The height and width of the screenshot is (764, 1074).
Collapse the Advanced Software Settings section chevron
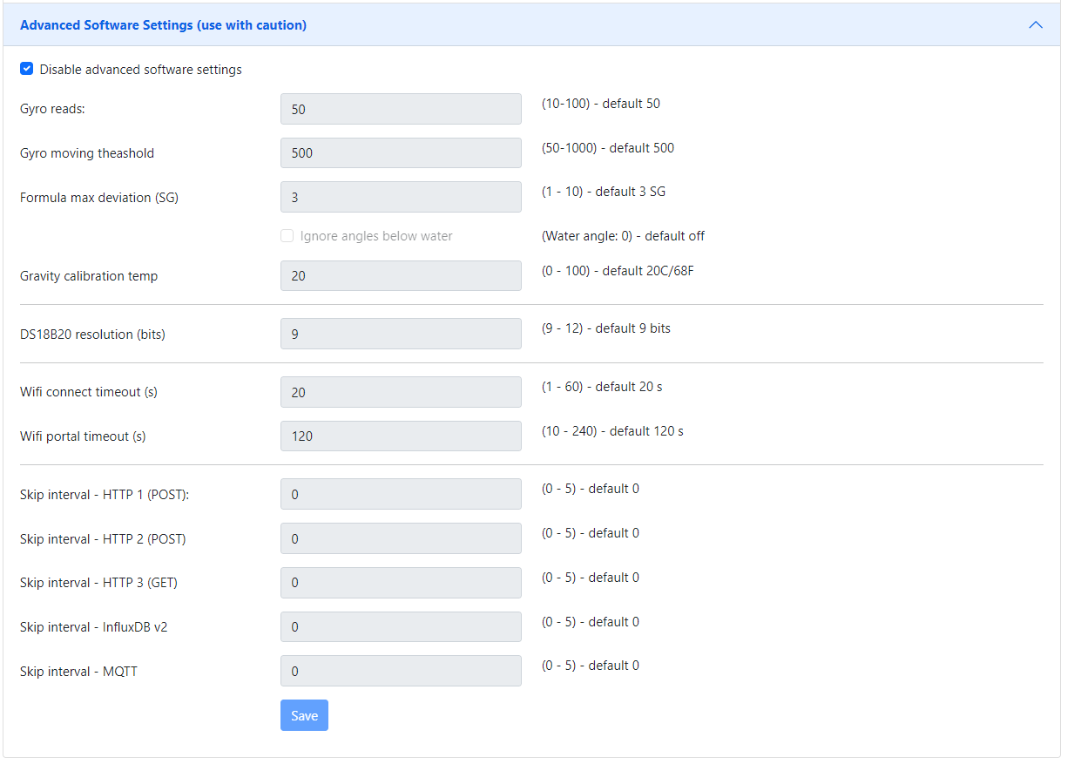(x=1036, y=24)
